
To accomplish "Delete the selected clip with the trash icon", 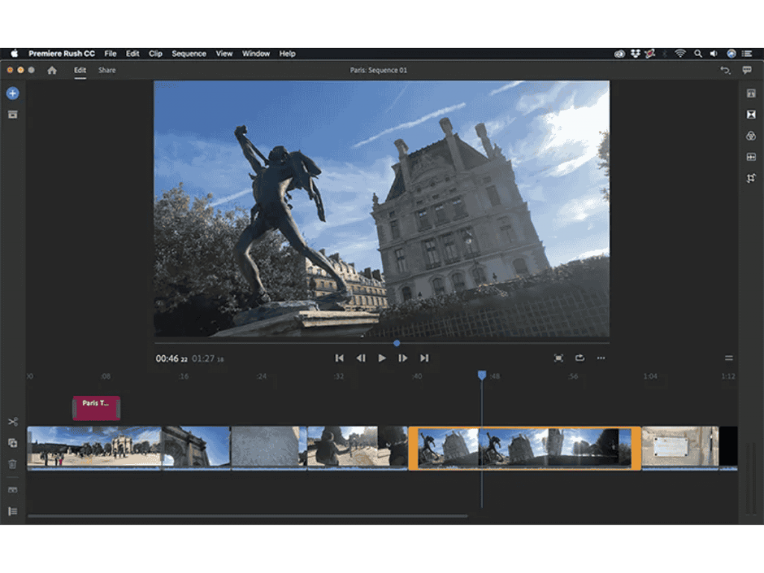I will [13, 464].
